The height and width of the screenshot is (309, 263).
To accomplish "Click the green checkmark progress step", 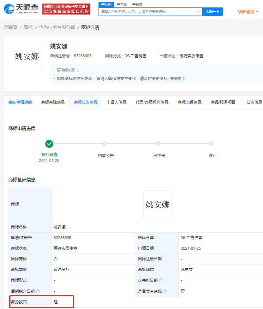I will [49, 144].
